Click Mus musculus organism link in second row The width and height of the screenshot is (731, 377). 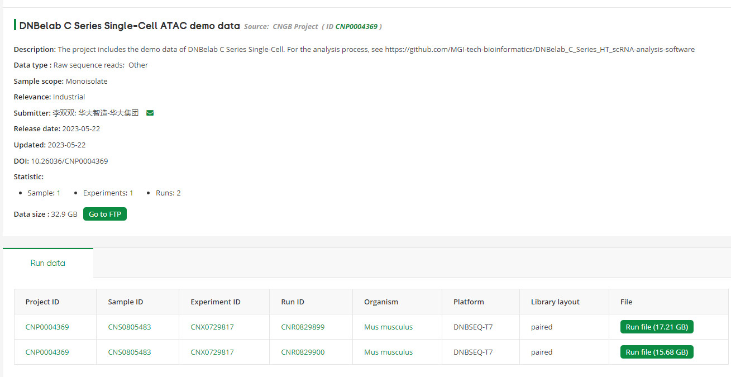tap(388, 352)
